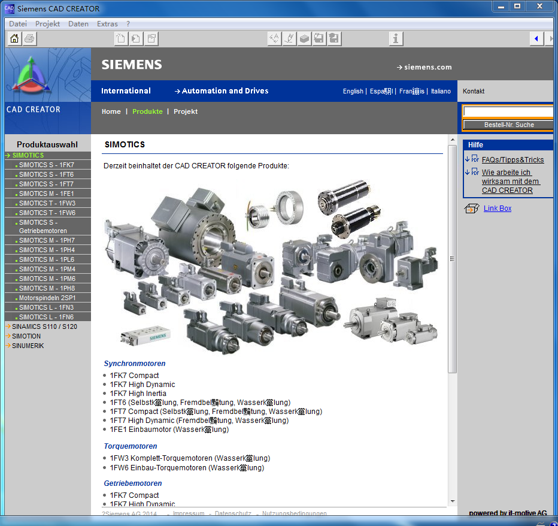The image size is (558, 526).
Task: Open the Daten menu
Action: tap(78, 24)
